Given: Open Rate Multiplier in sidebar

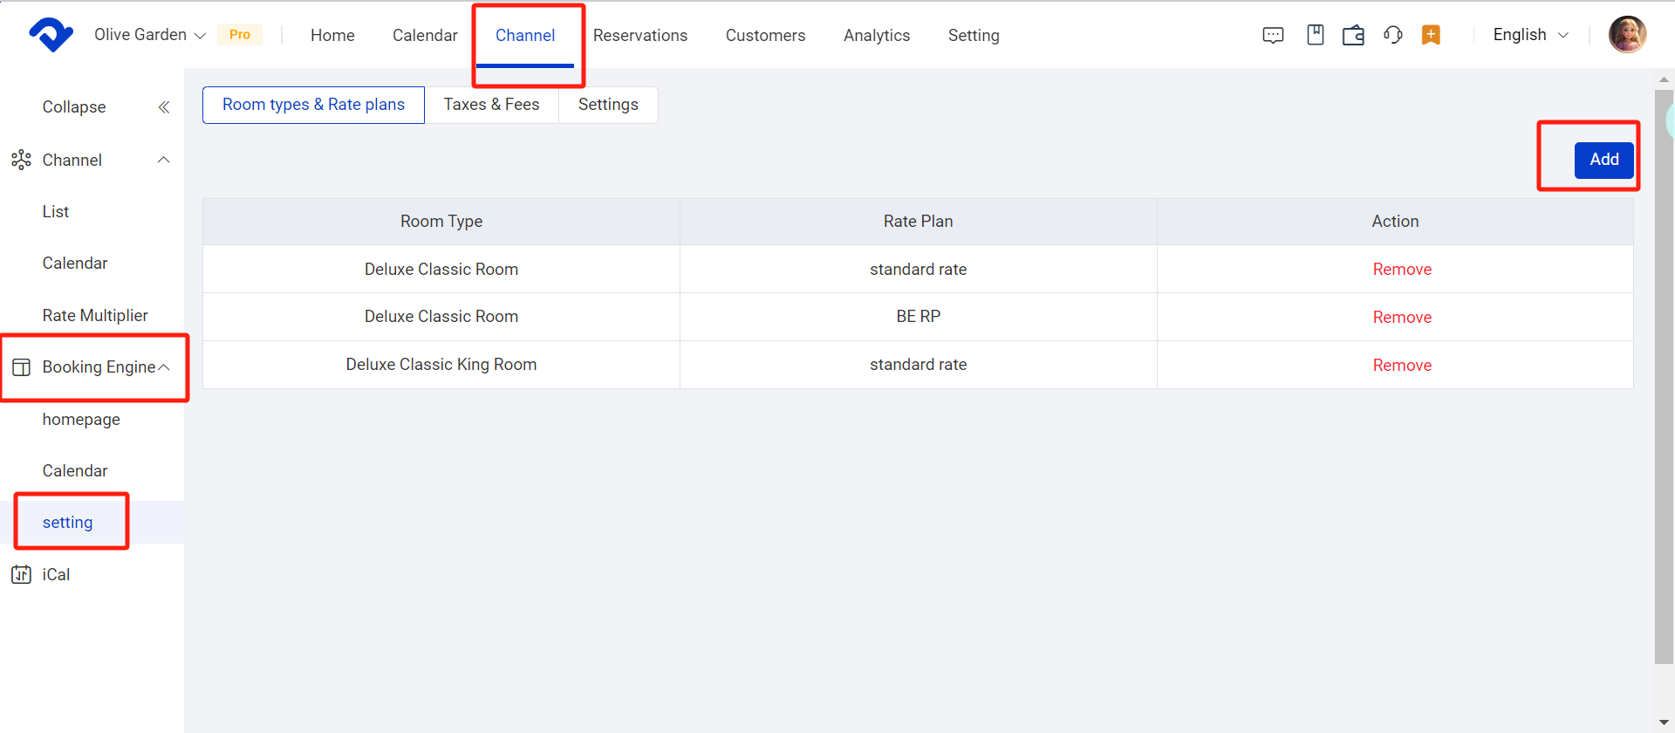Looking at the screenshot, I should click(x=95, y=316).
